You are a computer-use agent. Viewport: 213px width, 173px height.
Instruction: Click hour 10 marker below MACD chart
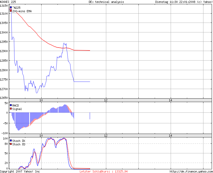coord(41,136)
